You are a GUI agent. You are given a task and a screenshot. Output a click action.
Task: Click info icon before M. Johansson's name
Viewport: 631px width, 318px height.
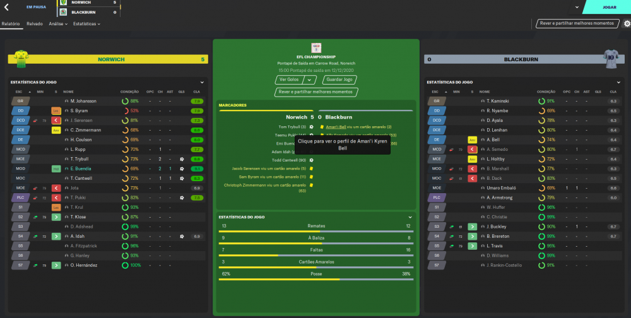(x=66, y=101)
